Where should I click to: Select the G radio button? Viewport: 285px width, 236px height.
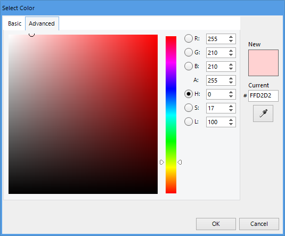188,52
